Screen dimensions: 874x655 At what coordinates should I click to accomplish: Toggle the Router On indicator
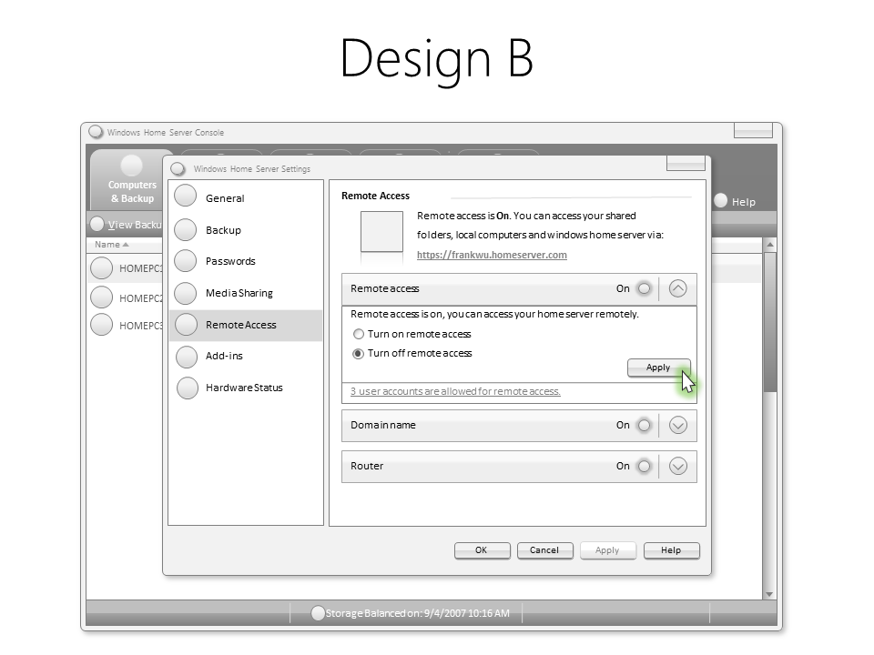click(644, 466)
